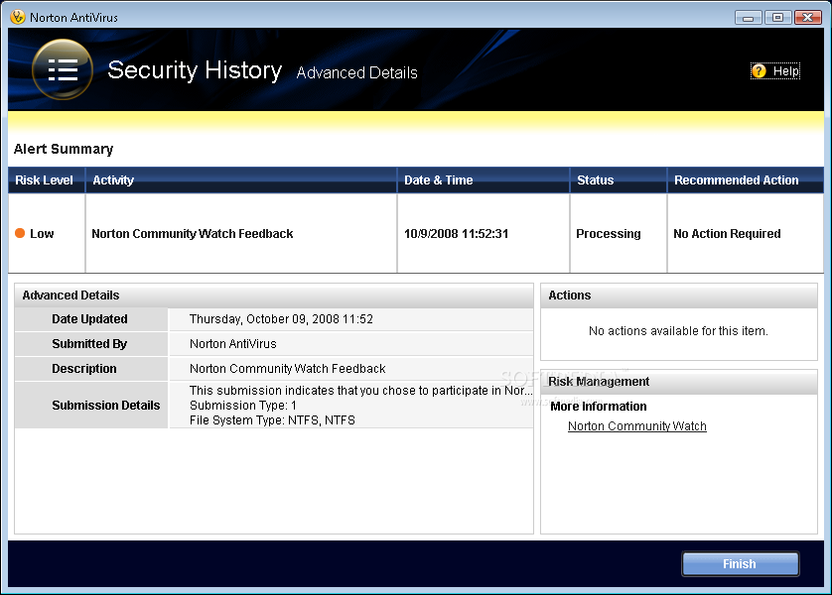
Task: Click the Risk Level column header
Action: [x=47, y=180]
